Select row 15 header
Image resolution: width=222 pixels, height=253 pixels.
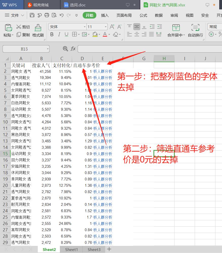click(5, 154)
